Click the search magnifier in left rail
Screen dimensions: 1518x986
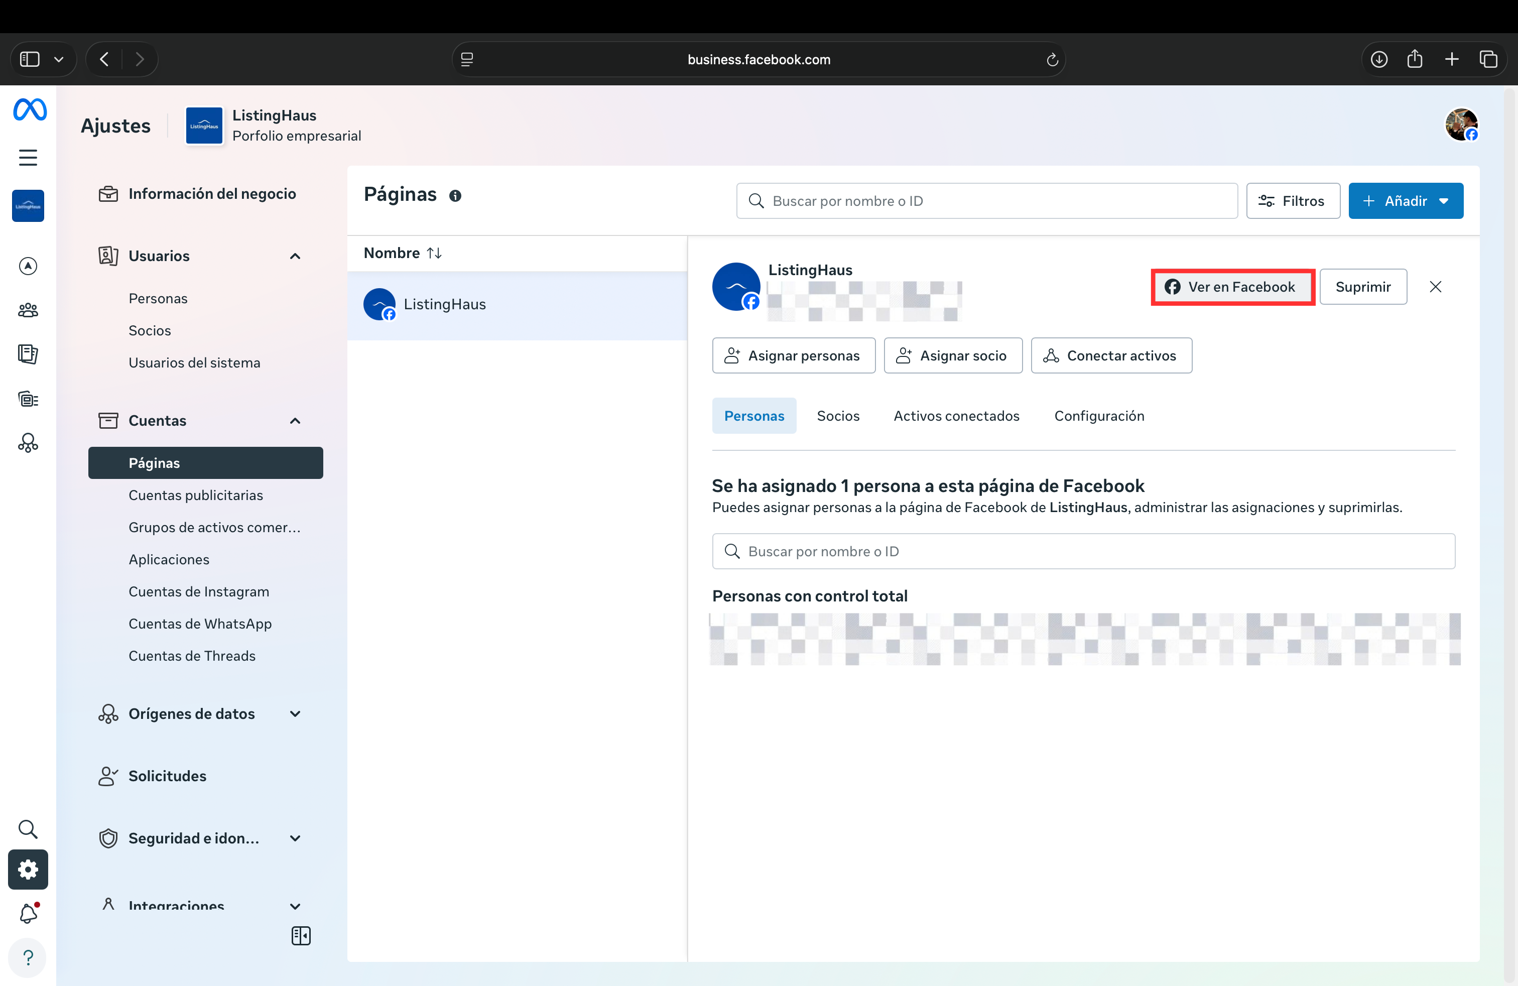[28, 829]
